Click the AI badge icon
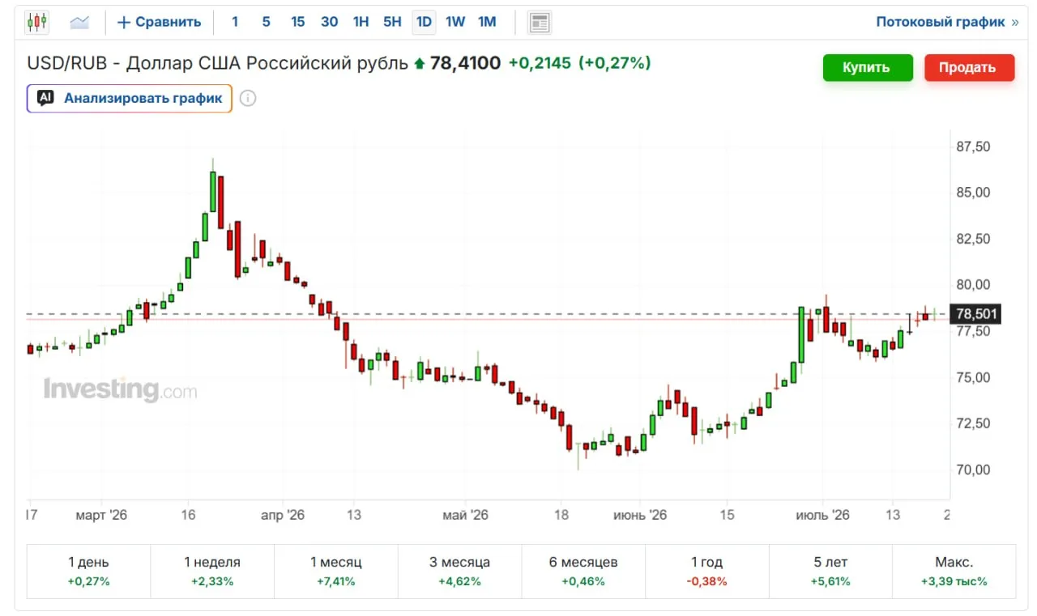Viewport: 1037px width, 616px height. point(46,98)
